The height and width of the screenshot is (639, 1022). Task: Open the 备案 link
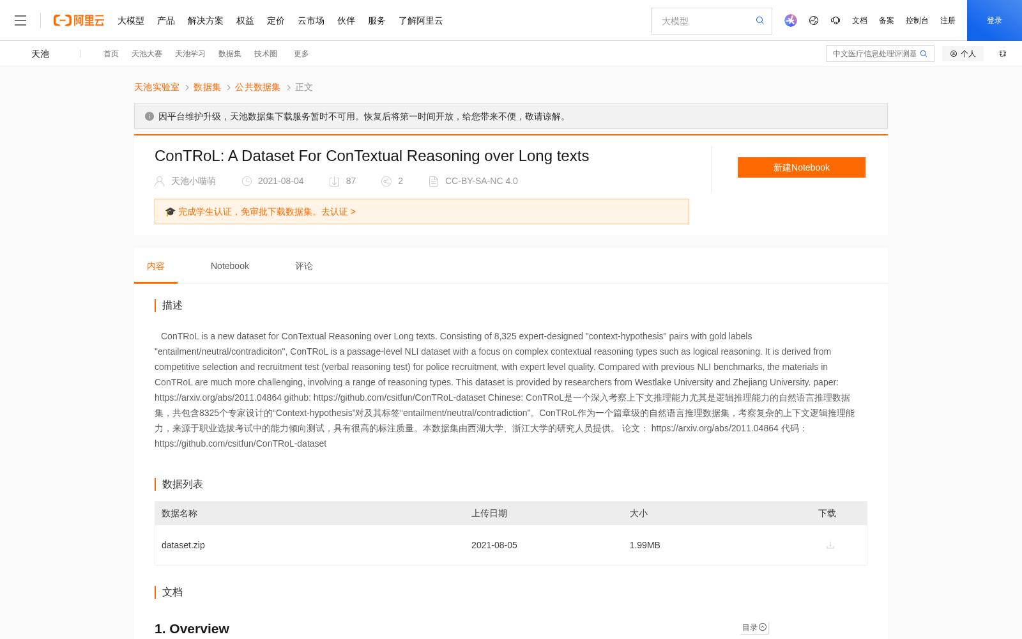pos(887,20)
